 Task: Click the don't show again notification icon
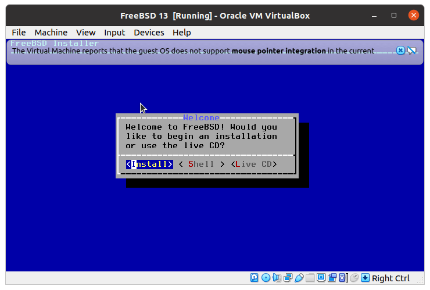(411, 51)
